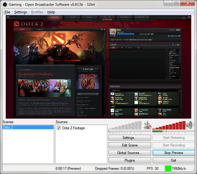197x174 pixels.
Task: Click the round emblem artwork in the preview
Action: [88, 82]
